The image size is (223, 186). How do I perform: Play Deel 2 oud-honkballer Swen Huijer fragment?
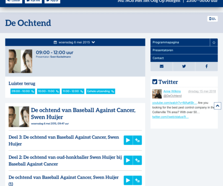(x=128, y=160)
